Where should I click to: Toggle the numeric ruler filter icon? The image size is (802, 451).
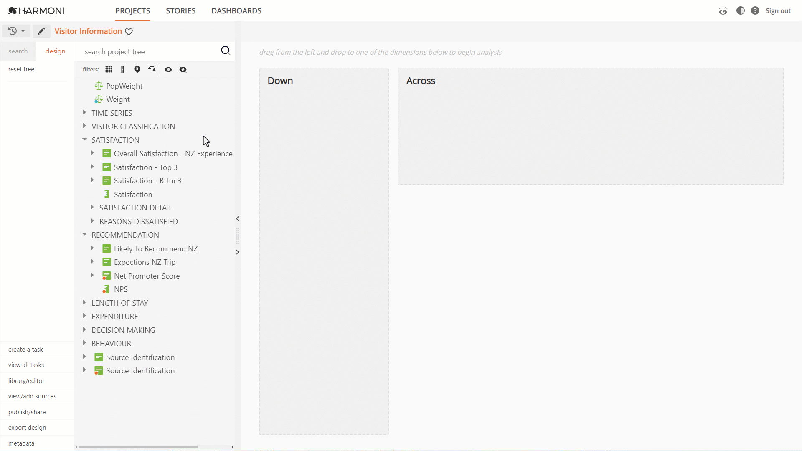(123, 69)
